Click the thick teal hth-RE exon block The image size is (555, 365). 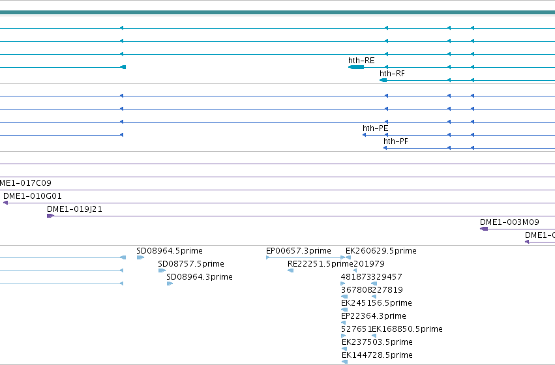356,67
